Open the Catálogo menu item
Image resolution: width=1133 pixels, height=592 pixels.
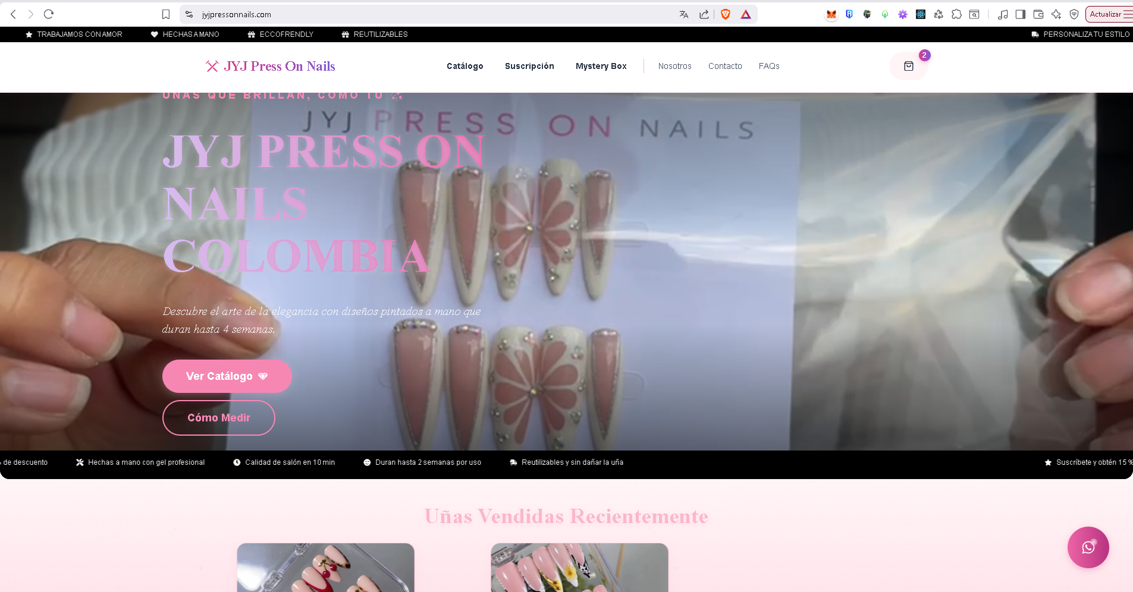(465, 66)
